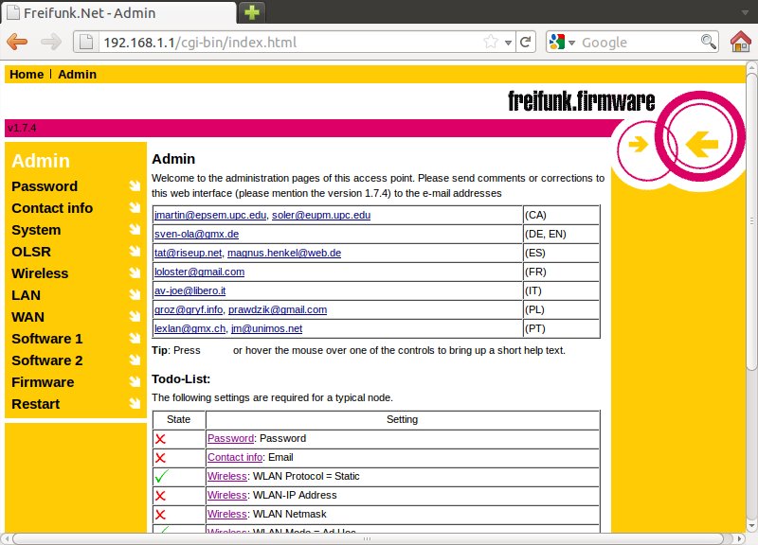Viewport: 758px width, 545px height.
Task: Open LAN settings in the sidebar
Action: (x=27, y=295)
